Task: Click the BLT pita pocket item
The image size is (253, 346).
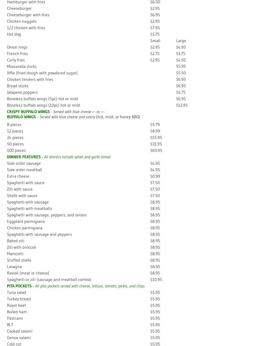Action: (10, 325)
